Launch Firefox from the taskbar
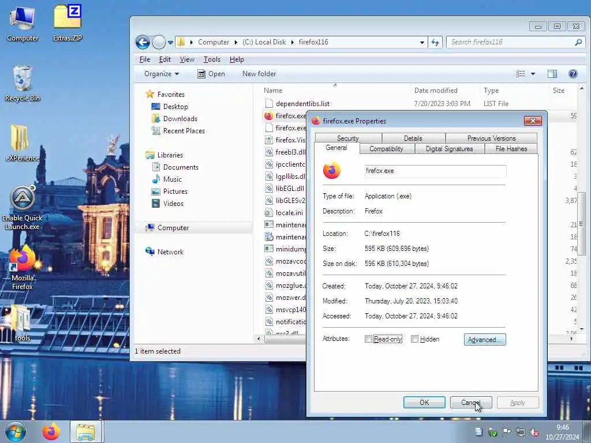Image resolution: width=591 pixels, height=443 pixels. pyautogui.click(x=51, y=431)
